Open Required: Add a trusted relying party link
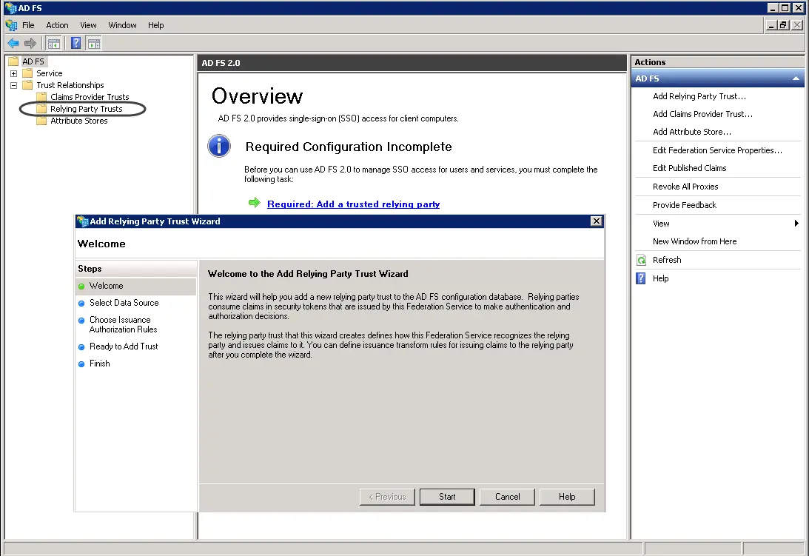 (x=353, y=204)
